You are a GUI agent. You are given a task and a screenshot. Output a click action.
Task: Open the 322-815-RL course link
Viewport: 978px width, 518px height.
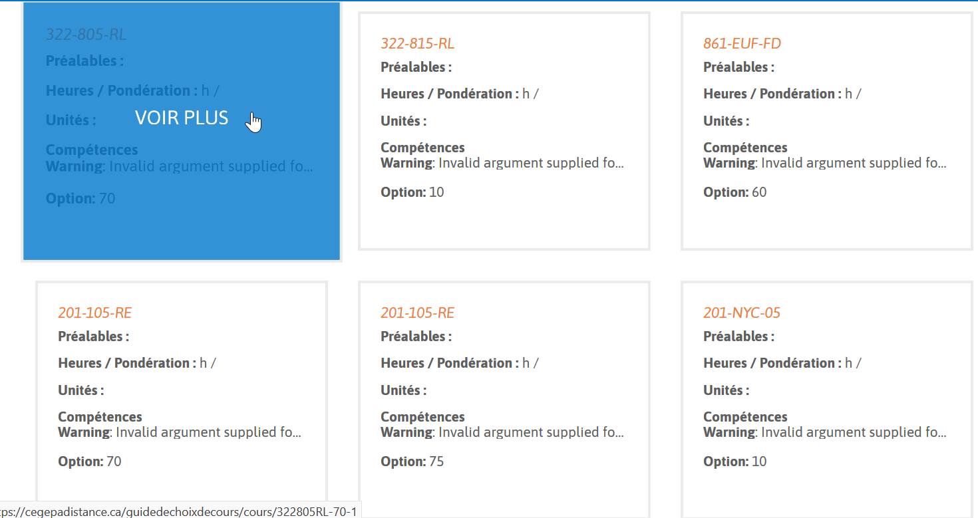[417, 44]
